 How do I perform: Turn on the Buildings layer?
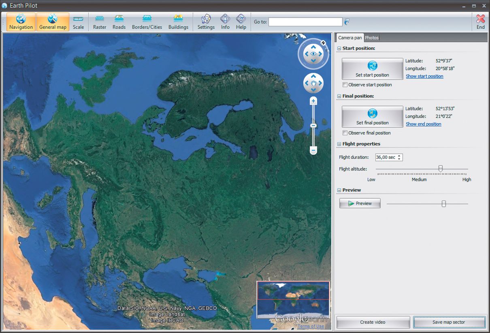[x=178, y=22]
